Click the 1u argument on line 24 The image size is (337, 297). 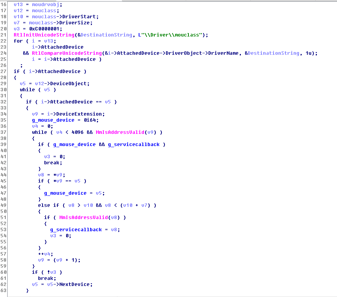(309, 53)
